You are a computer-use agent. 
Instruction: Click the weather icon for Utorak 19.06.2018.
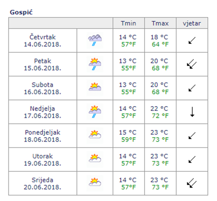[95, 158]
